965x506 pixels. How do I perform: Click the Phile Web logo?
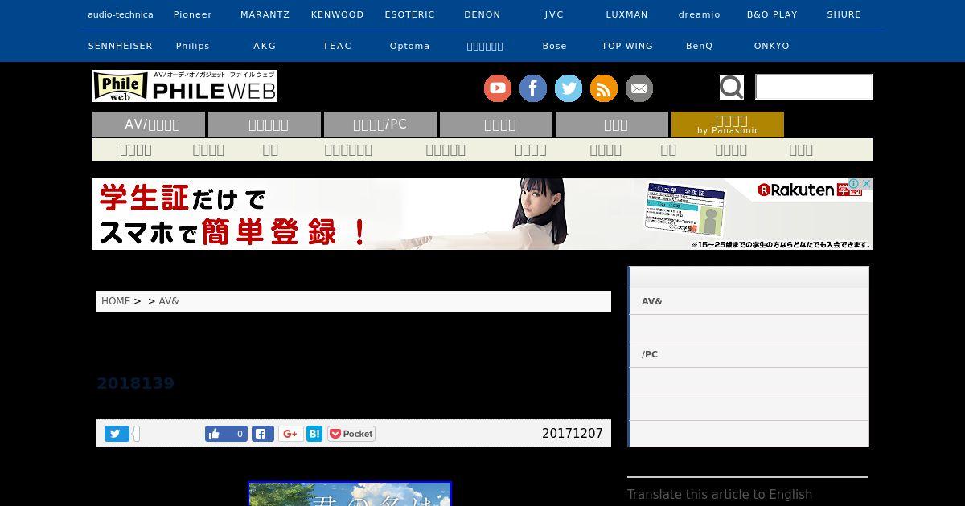(x=185, y=86)
